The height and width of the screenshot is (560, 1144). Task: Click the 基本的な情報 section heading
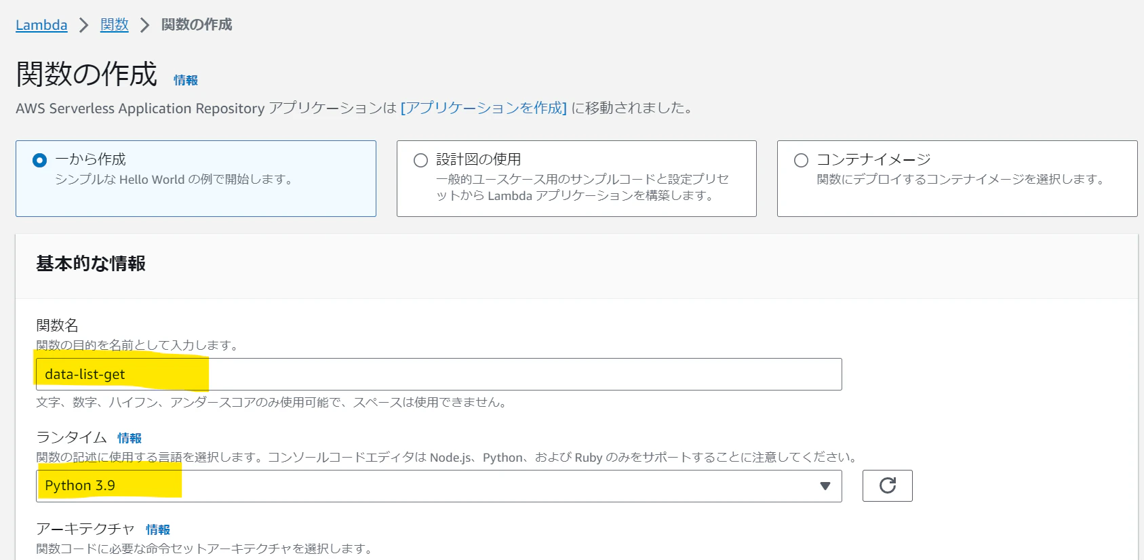(91, 264)
